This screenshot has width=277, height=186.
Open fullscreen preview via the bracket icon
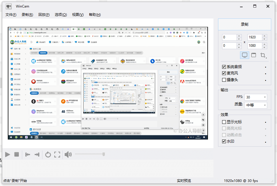(x=57, y=155)
